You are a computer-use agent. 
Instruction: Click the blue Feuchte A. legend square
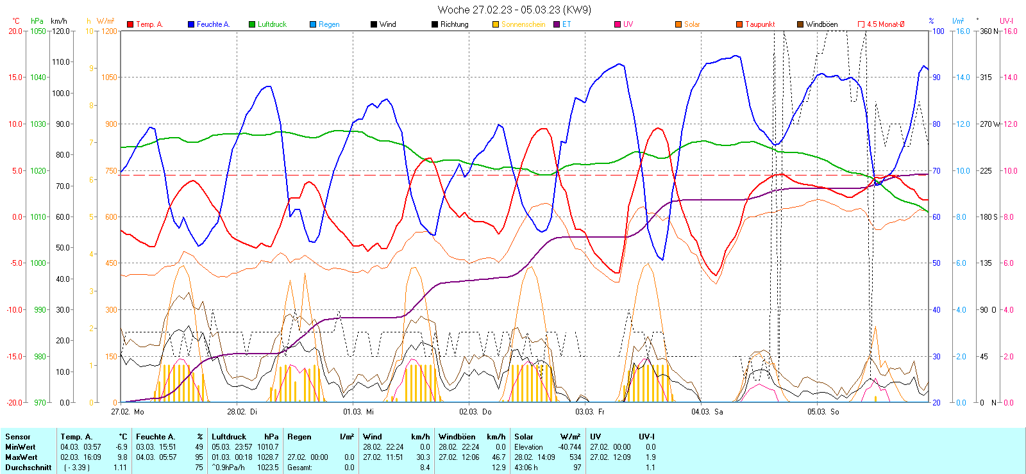click(x=191, y=24)
